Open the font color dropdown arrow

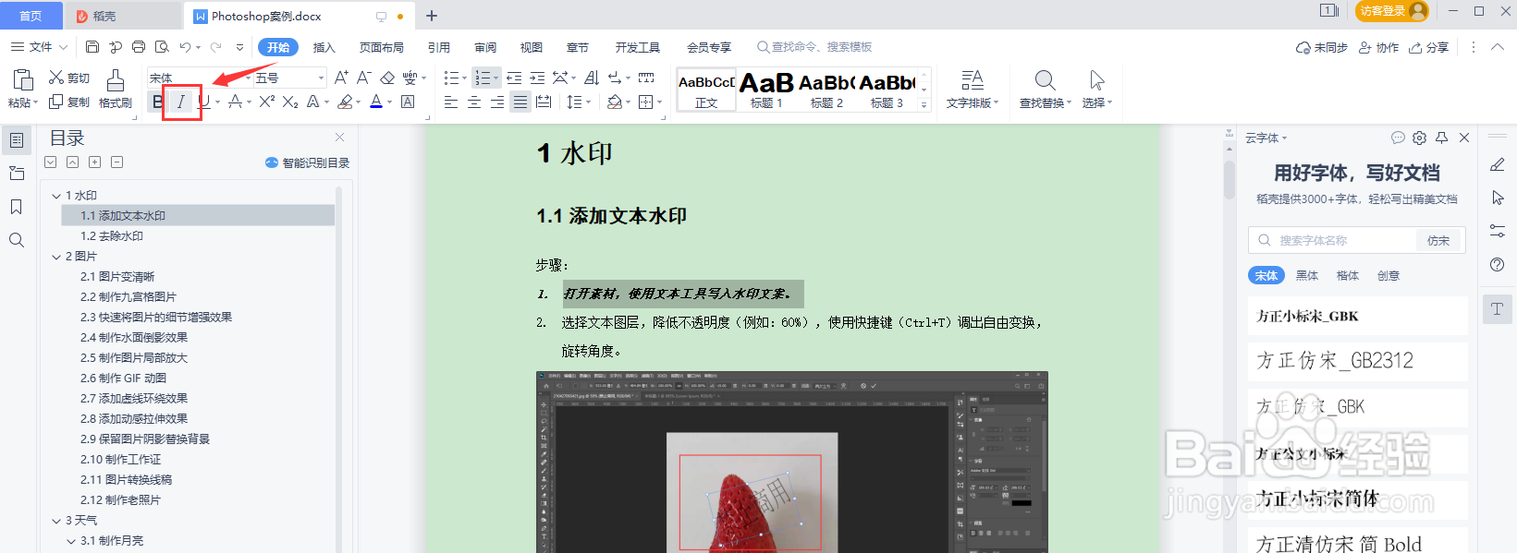390,102
